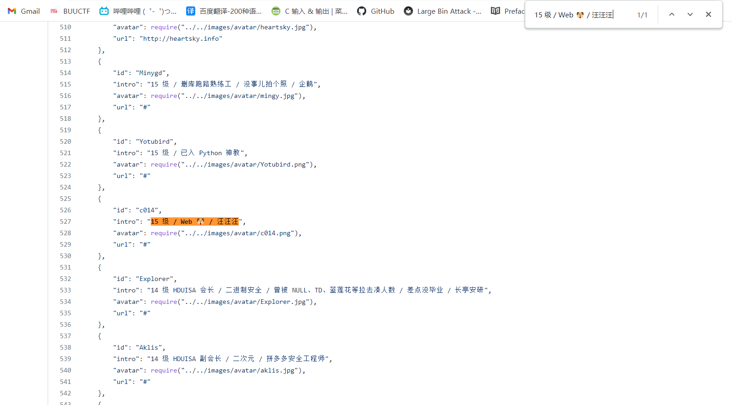
Task: Click line number 533
Action: click(66, 290)
